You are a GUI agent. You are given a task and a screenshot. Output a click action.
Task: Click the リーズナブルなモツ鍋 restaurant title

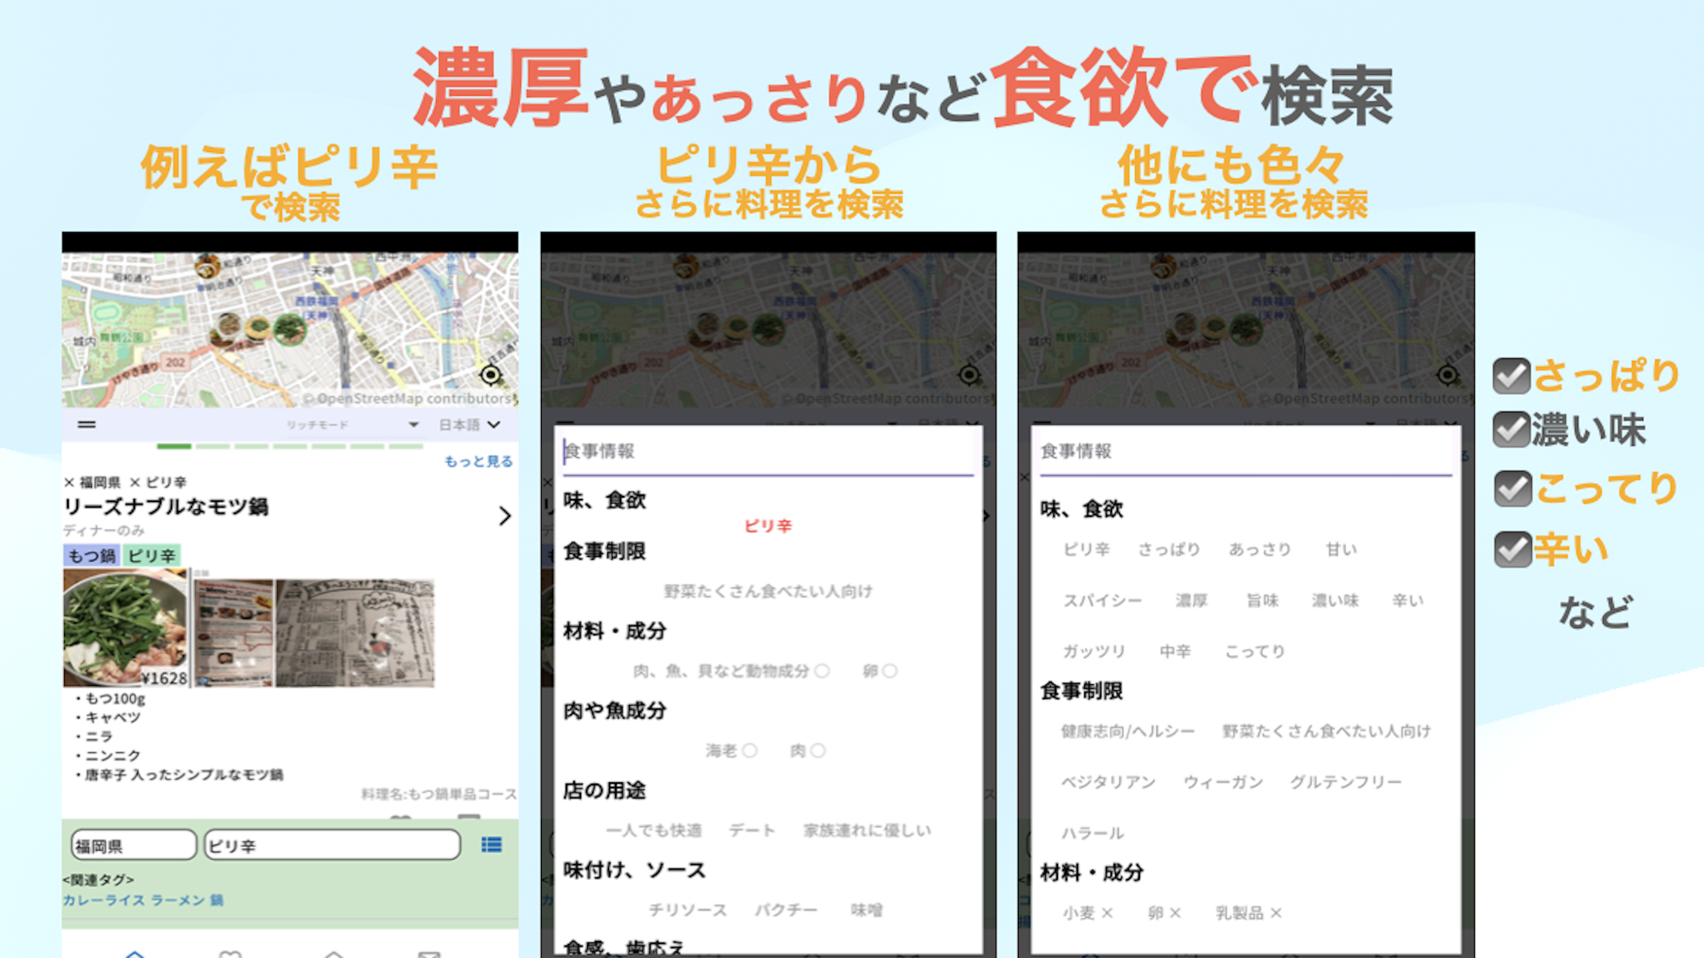pos(166,507)
